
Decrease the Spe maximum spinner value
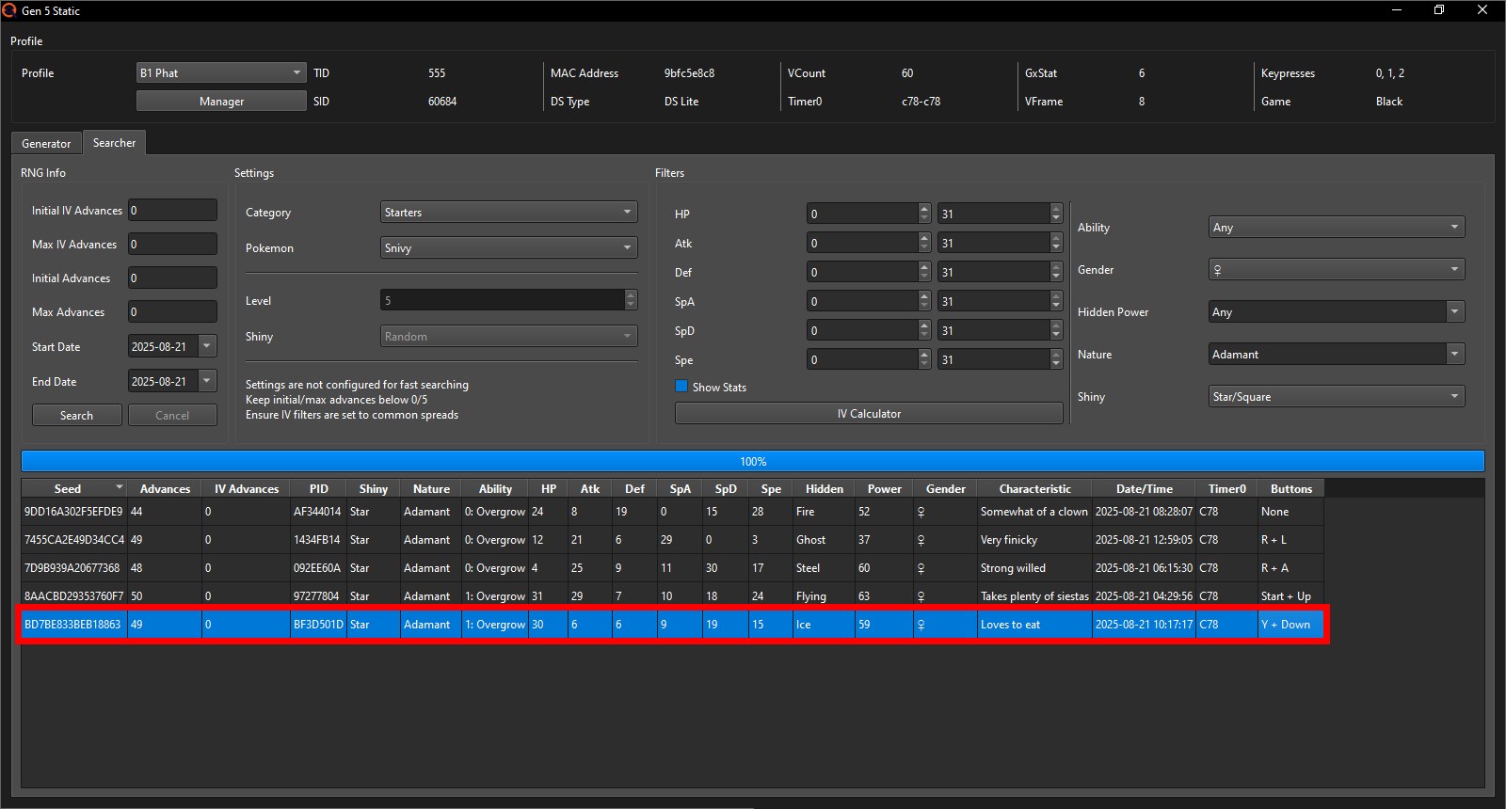pyautogui.click(x=1056, y=364)
